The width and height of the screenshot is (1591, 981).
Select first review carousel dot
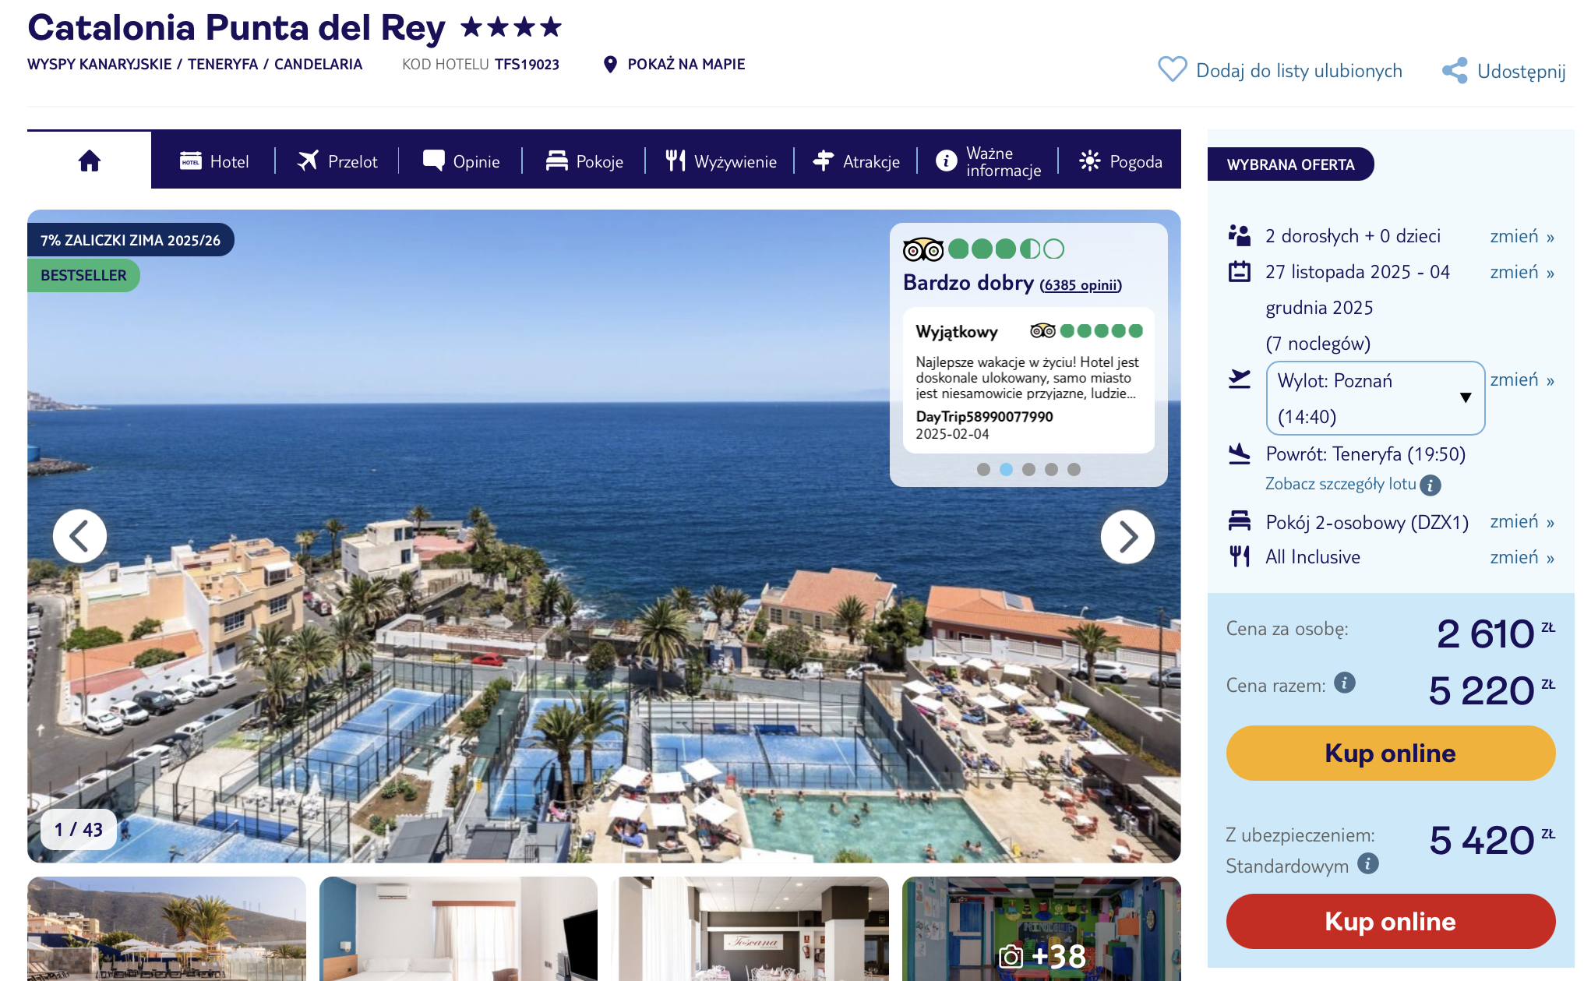pos(983,469)
